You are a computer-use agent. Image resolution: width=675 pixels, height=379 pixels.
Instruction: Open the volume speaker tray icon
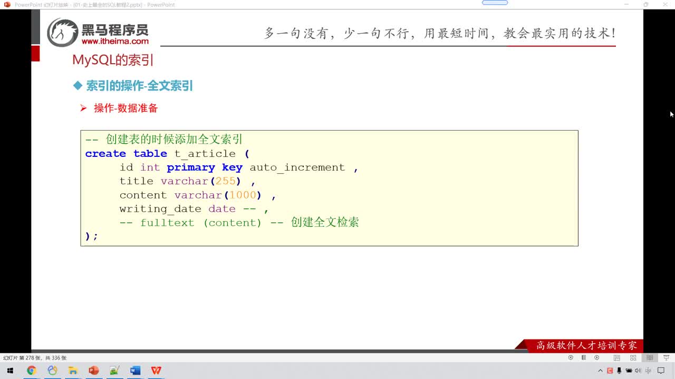[x=638, y=371]
